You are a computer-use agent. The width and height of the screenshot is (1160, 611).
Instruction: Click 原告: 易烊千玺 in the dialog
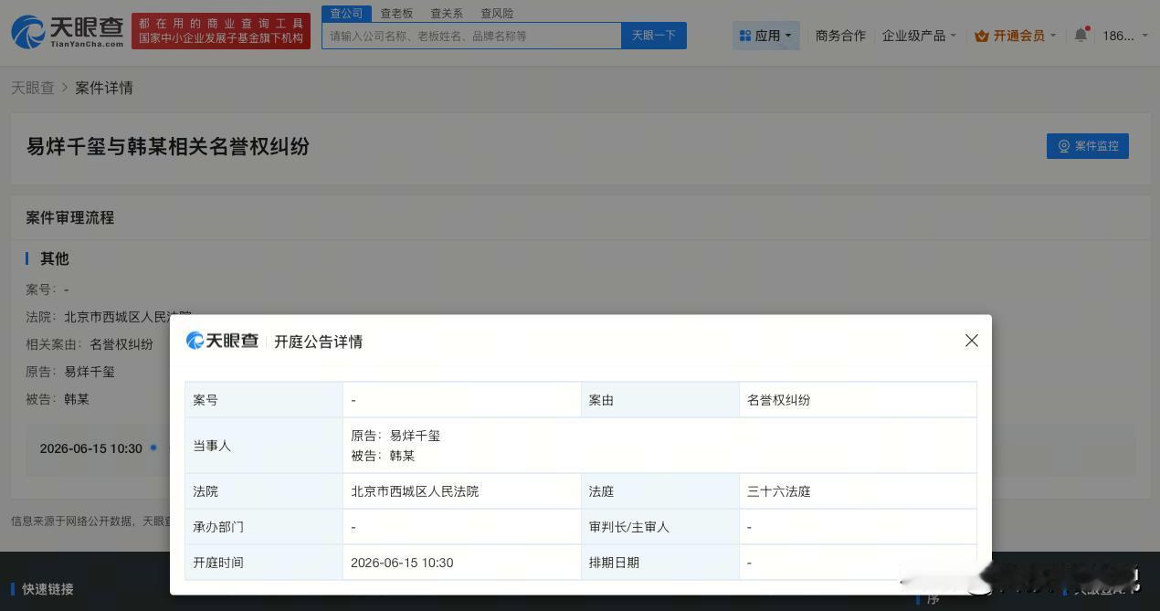395,436
